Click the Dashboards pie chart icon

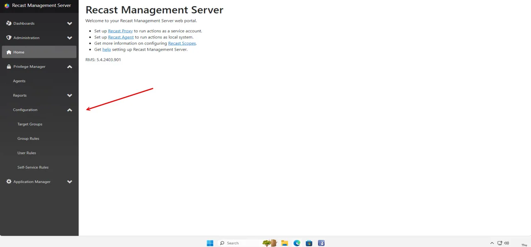9,23
